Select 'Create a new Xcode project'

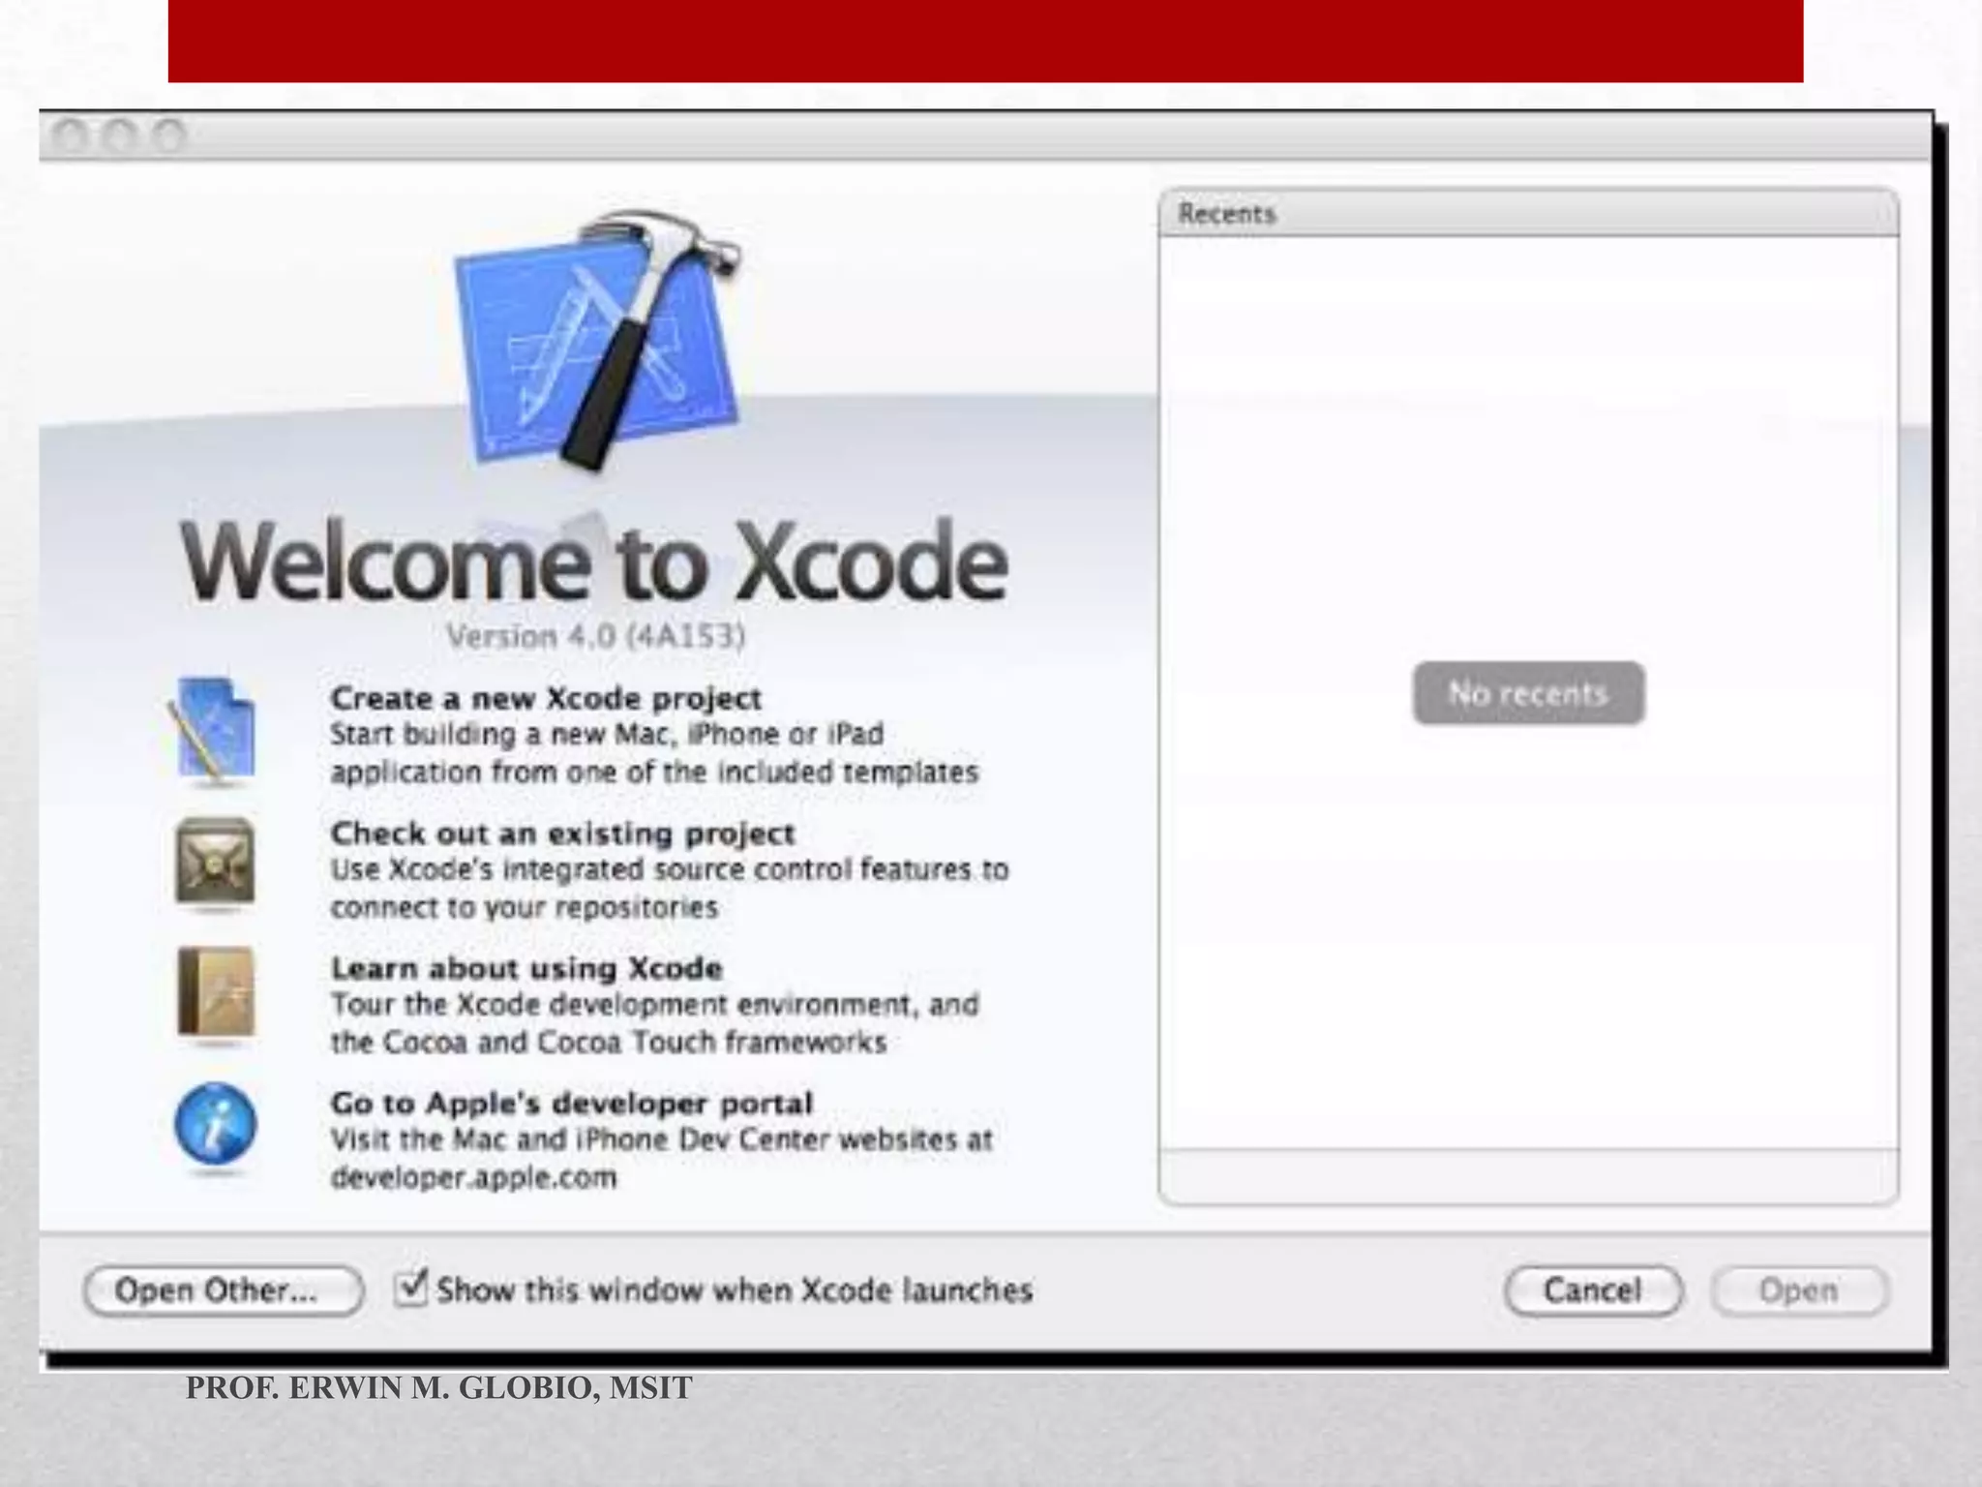[546, 698]
